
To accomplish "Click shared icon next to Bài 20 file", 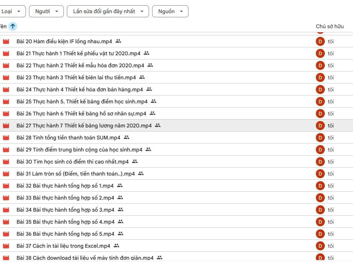I will coord(118,41).
